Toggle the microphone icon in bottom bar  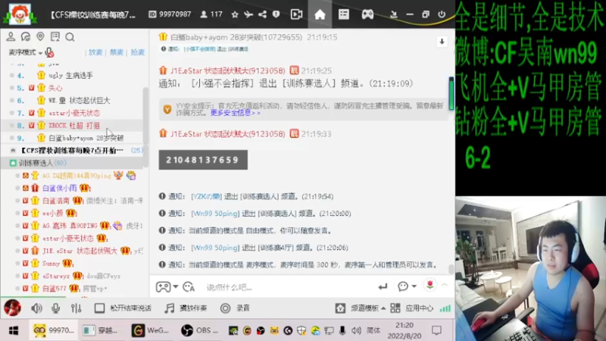pyautogui.click(x=55, y=308)
